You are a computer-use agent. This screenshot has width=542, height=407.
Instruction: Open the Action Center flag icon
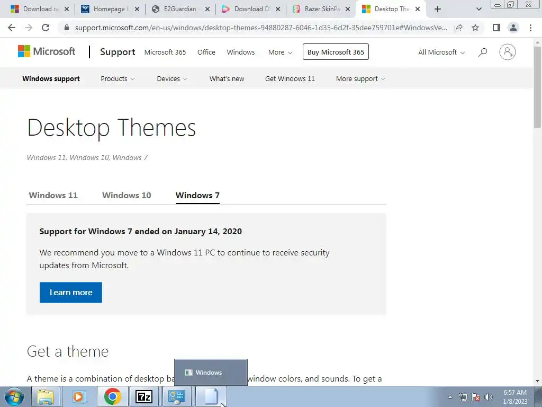pyautogui.click(x=476, y=397)
